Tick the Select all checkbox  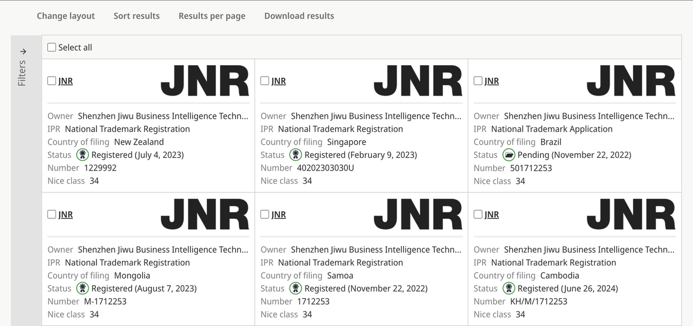click(52, 47)
